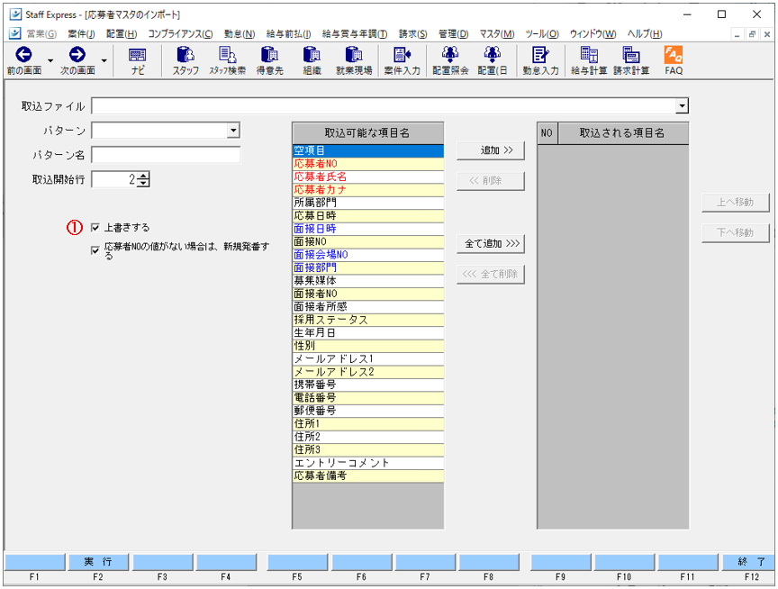
Task: Select 応募者NO in the item list
Action: 368,164
